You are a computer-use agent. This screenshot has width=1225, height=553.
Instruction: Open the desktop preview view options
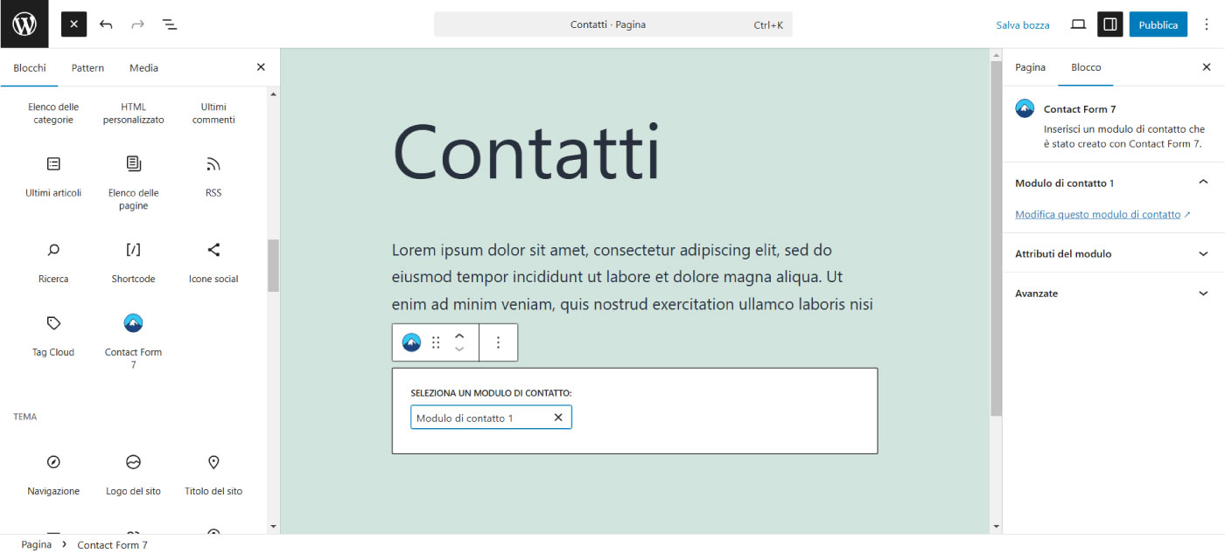[x=1078, y=24]
